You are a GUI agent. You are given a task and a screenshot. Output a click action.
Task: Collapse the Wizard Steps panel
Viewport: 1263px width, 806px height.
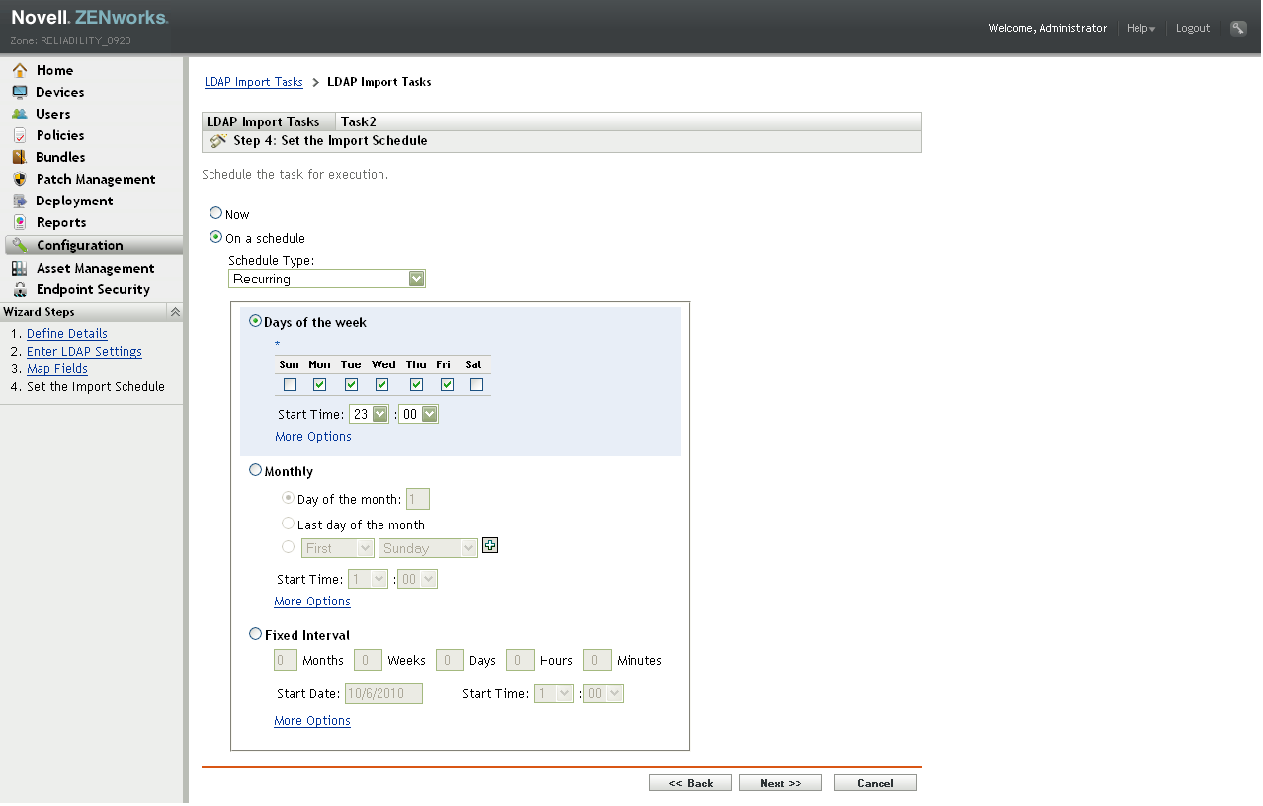point(175,311)
